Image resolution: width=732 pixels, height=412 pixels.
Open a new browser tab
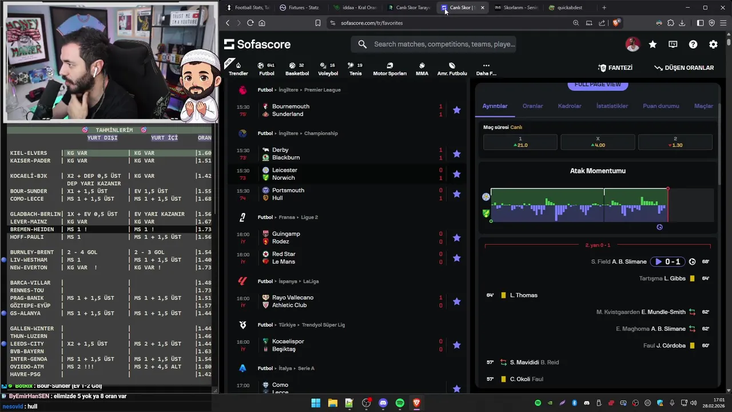click(604, 7)
